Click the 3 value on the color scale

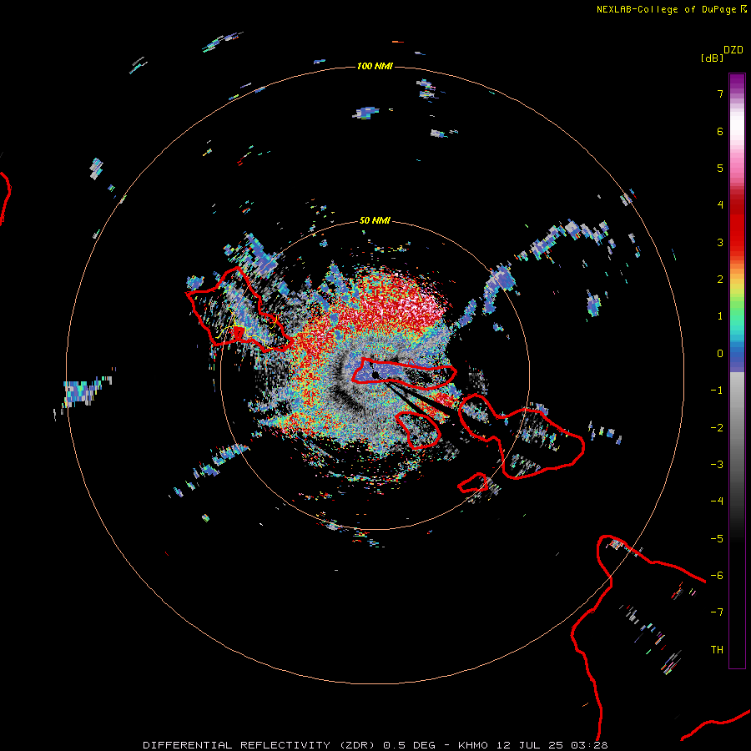click(x=720, y=242)
